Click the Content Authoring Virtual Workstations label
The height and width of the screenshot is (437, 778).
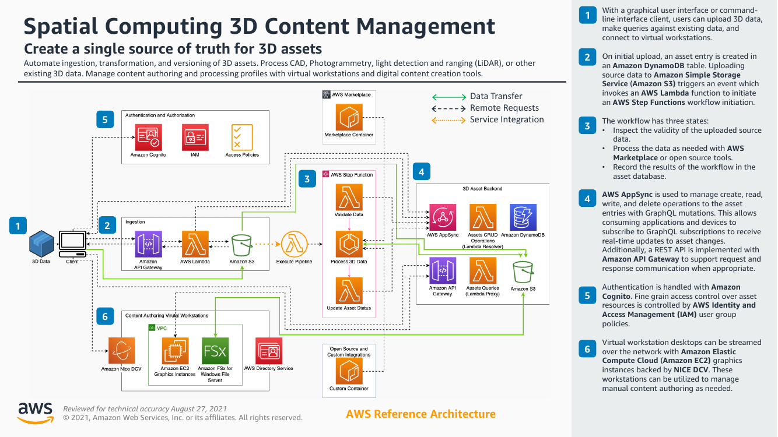(167, 315)
